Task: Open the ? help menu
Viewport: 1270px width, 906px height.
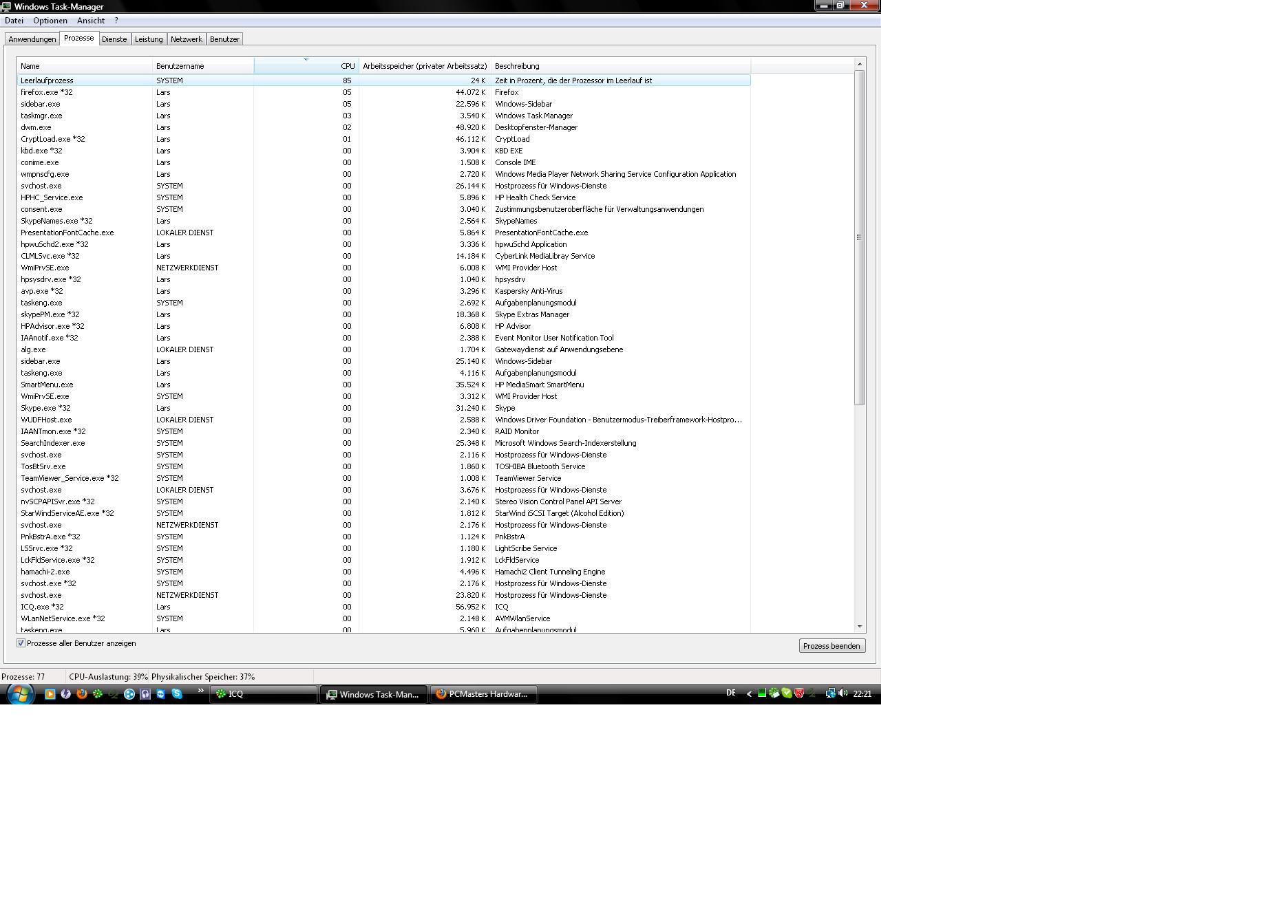Action: pos(116,21)
